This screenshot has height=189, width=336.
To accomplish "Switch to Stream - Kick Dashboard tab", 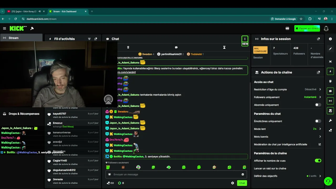I will (68, 11).
